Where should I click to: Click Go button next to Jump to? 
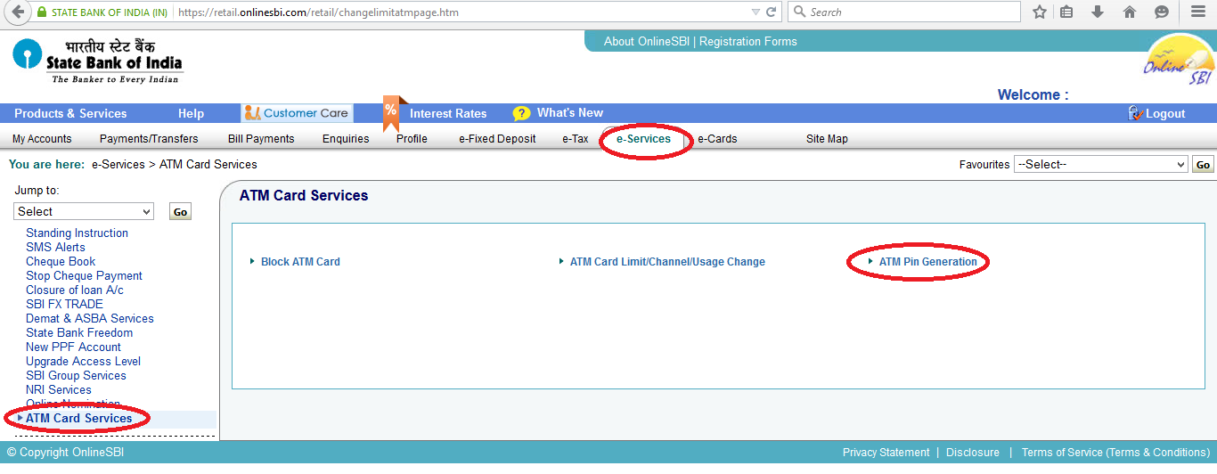181,212
